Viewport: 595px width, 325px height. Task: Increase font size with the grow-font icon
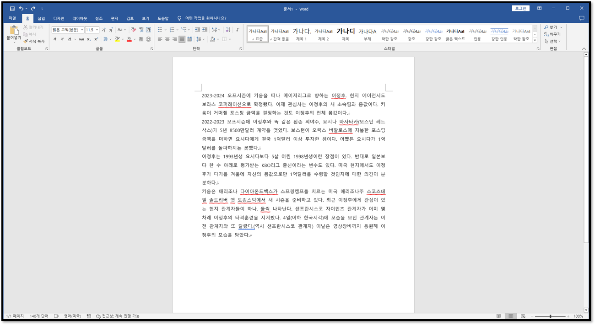click(x=103, y=30)
